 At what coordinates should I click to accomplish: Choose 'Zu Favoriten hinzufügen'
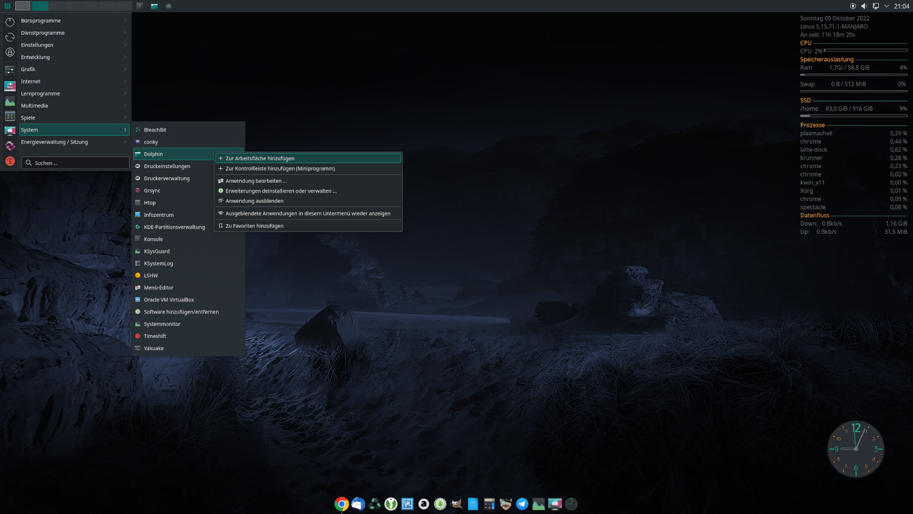pos(309,226)
